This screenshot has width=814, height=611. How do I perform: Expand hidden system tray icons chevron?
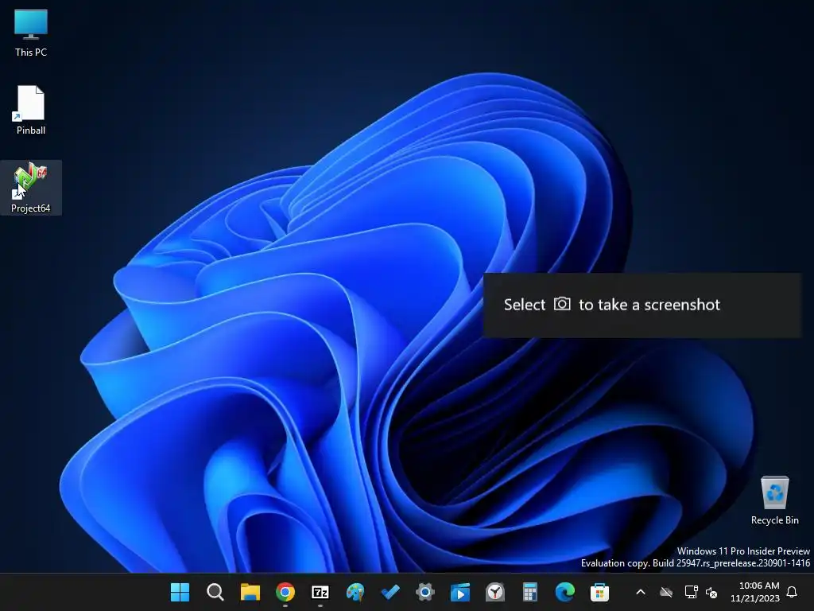(641, 592)
